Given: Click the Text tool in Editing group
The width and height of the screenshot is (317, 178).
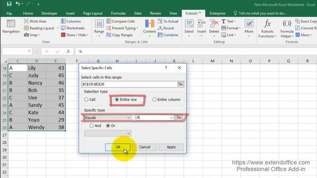Looking at the screenshot, I should tap(228, 21).
